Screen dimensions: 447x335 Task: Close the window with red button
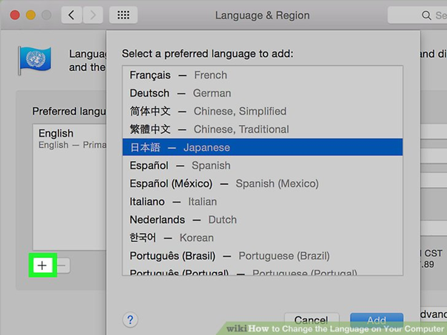(x=15, y=15)
